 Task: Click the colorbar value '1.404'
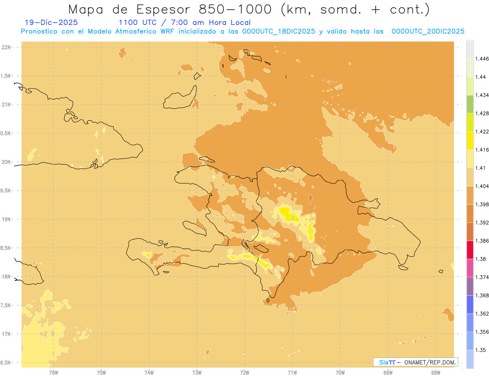[482, 186]
